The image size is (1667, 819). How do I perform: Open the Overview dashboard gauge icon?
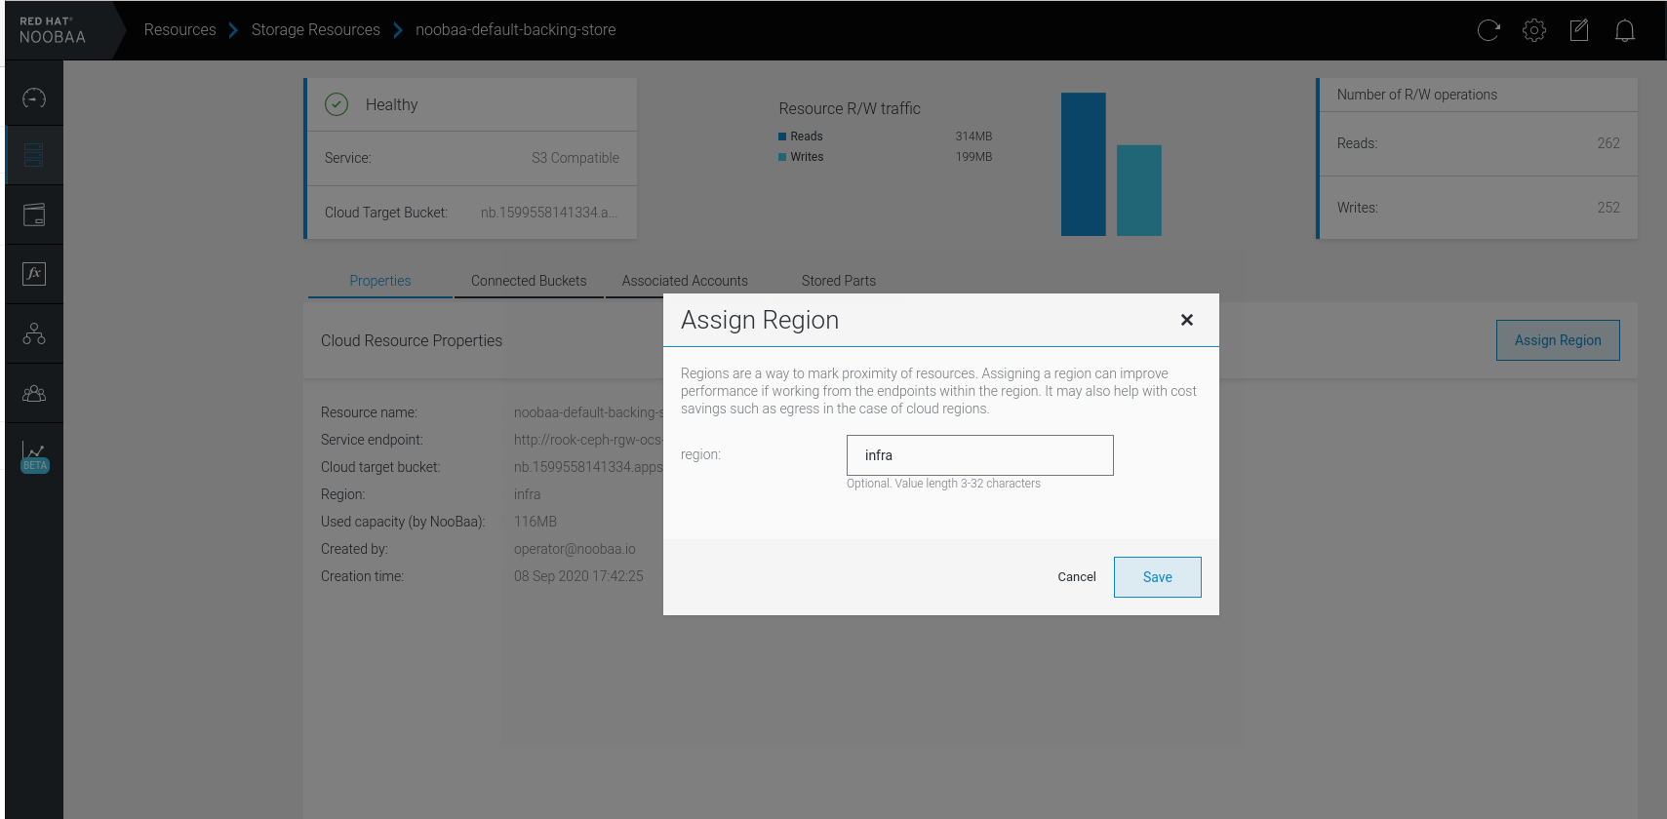click(34, 97)
